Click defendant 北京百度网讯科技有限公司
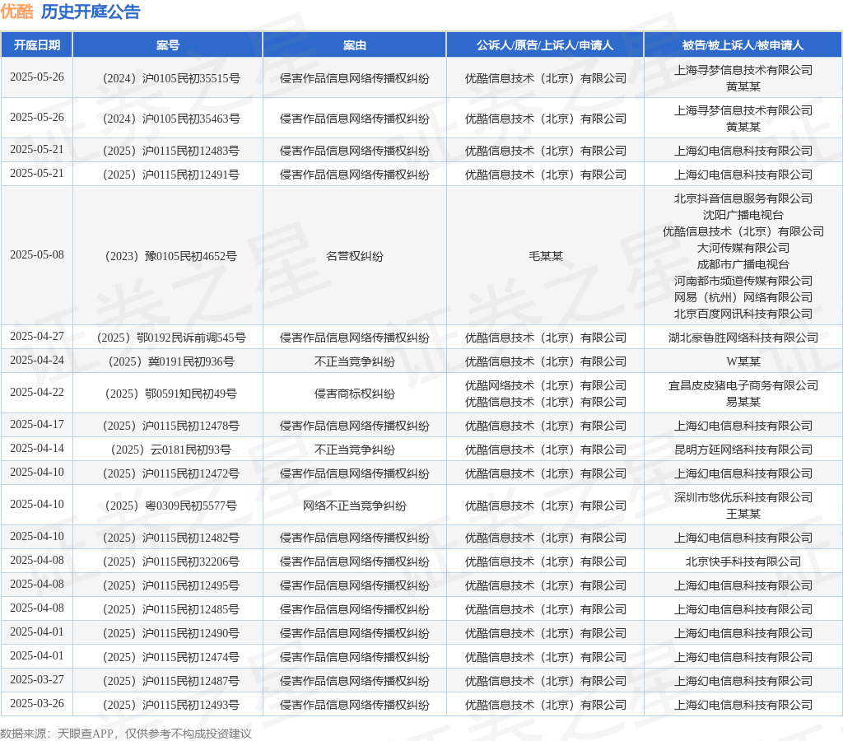Image resolution: width=843 pixels, height=741 pixels. 743,314
